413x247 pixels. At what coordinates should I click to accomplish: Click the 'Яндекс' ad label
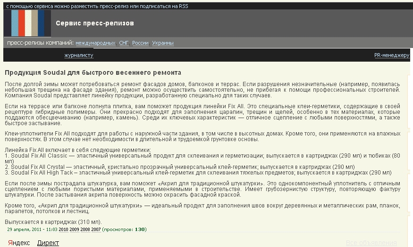point(19,243)
